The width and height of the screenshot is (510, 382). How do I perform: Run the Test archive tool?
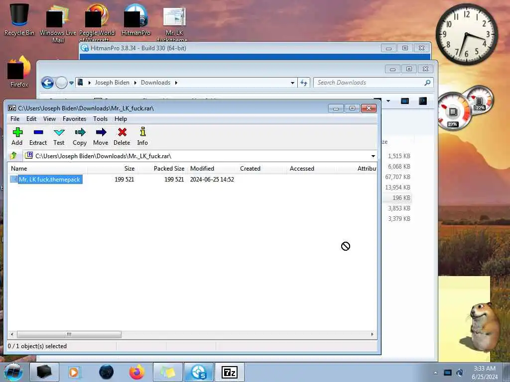click(59, 136)
